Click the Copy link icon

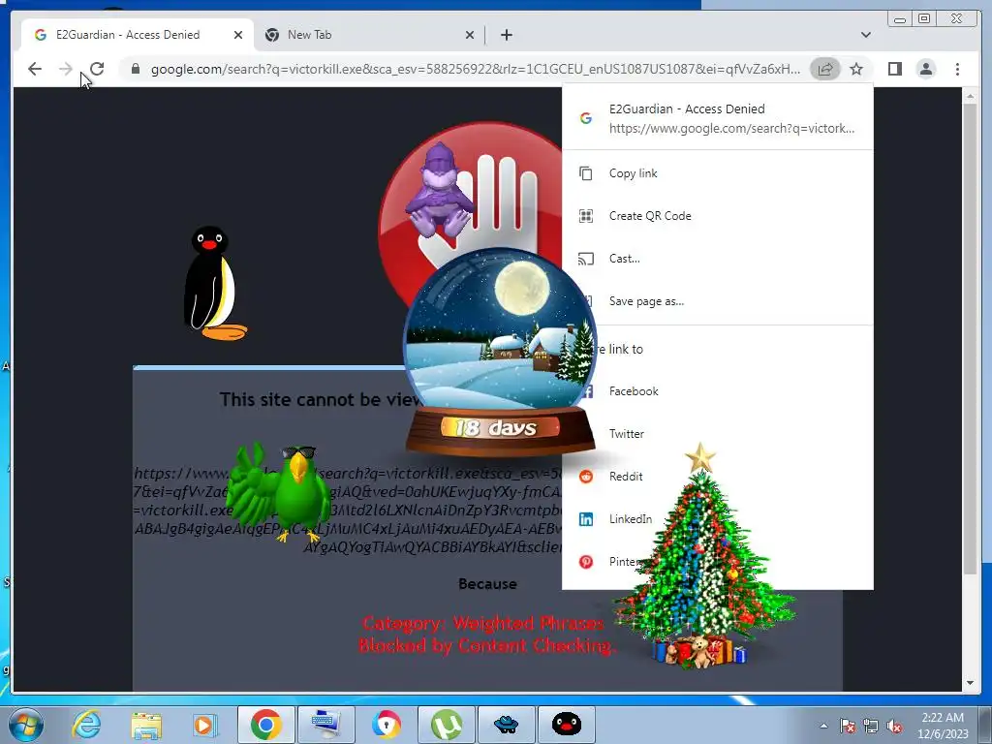[586, 173]
